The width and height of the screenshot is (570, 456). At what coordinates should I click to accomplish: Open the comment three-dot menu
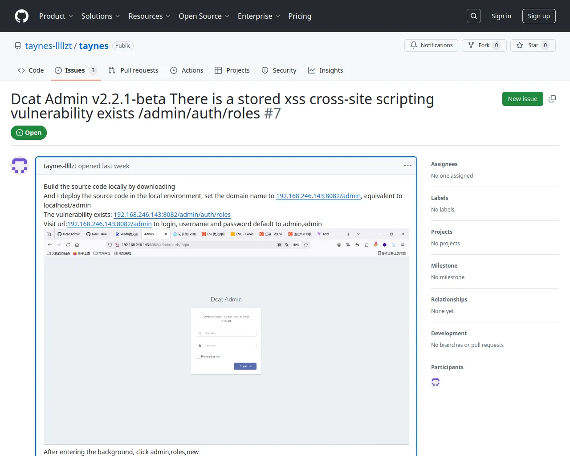[x=408, y=166]
